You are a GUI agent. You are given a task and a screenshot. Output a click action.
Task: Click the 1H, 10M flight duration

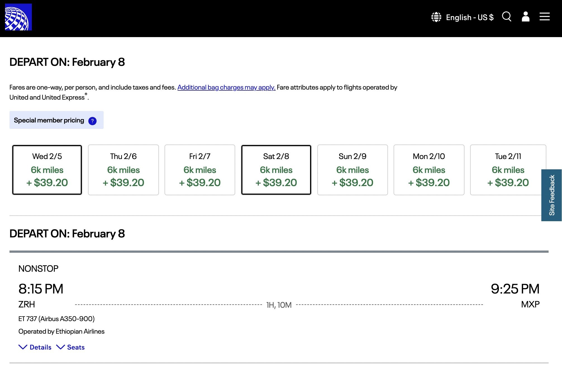point(279,305)
